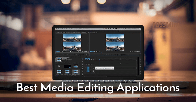The width and height of the screenshot is (196, 102).
Task: Export frame from Source monitor
Action: point(83,55)
